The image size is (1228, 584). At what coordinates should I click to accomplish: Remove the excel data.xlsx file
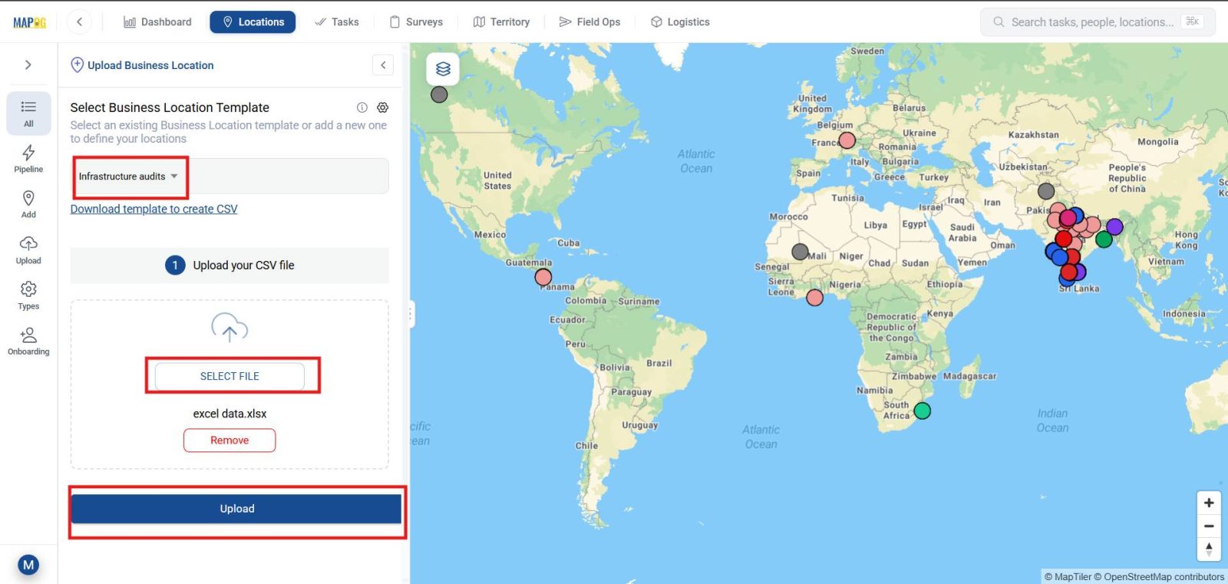pyautogui.click(x=229, y=440)
